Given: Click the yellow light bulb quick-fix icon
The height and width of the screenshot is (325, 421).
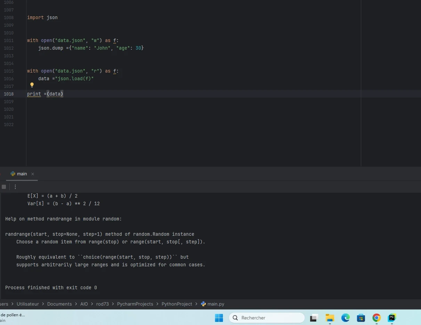Looking at the screenshot, I should click(x=32, y=85).
